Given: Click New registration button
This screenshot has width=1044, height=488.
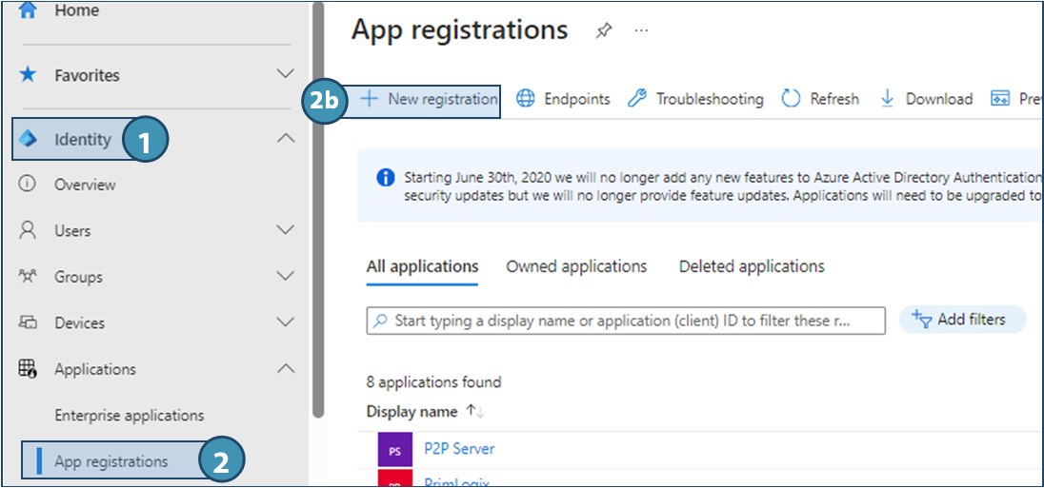Looking at the screenshot, I should [430, 99].
